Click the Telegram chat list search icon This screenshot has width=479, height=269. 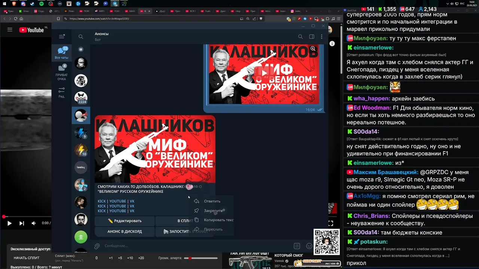coord(81,37)
